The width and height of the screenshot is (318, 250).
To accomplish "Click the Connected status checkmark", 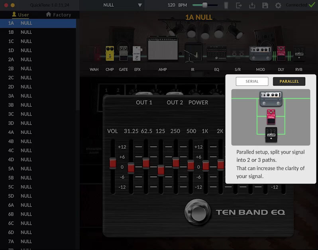I will (x=312, y=5).
